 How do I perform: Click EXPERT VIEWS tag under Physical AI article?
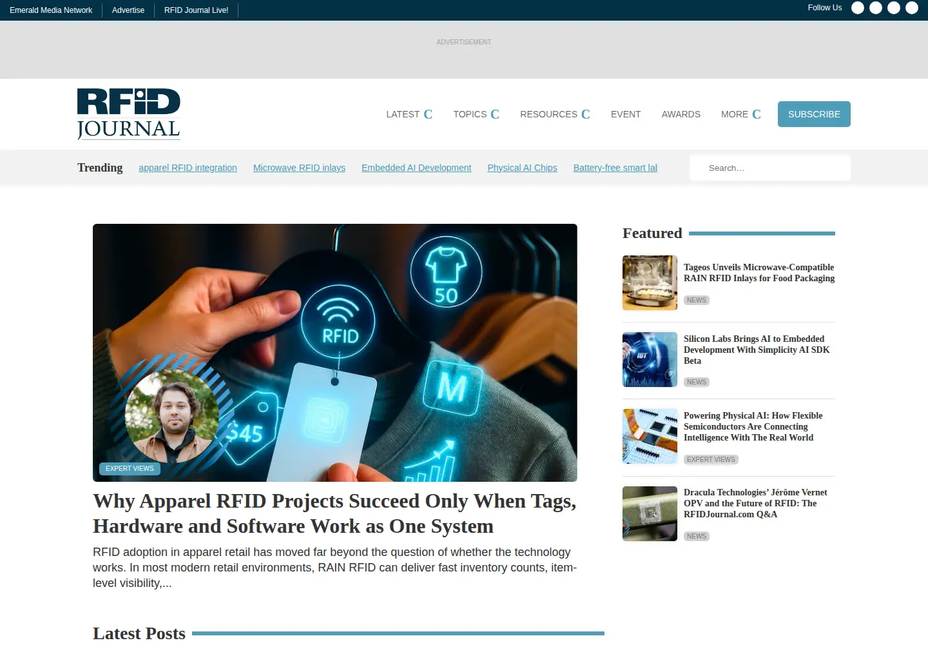(711, 460)
